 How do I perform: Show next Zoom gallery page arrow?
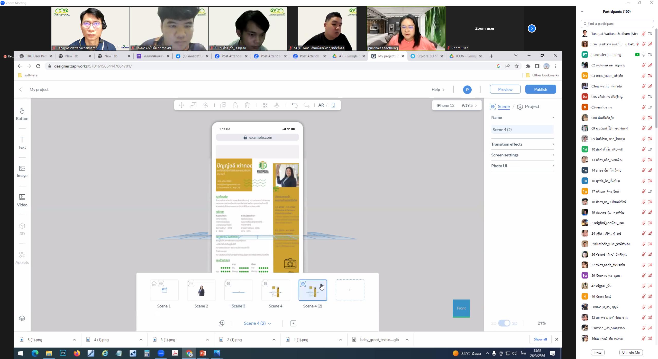(532, 28)
